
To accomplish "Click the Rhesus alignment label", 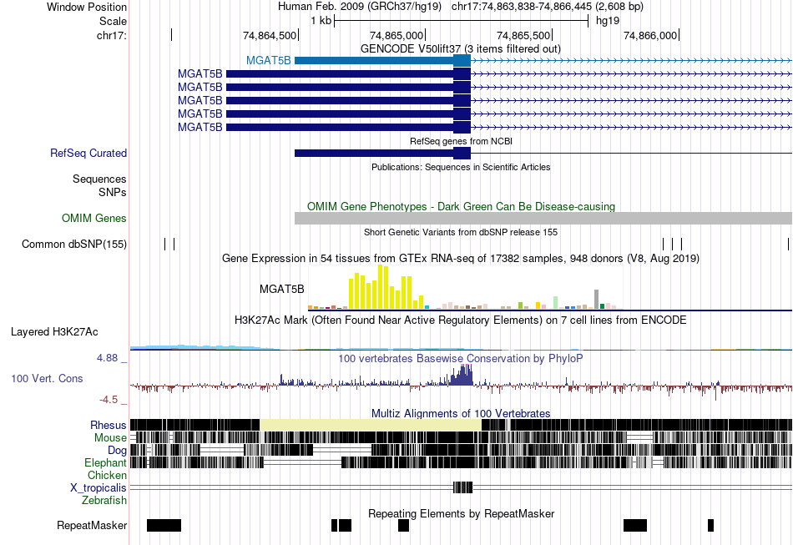I will (109, 425).
